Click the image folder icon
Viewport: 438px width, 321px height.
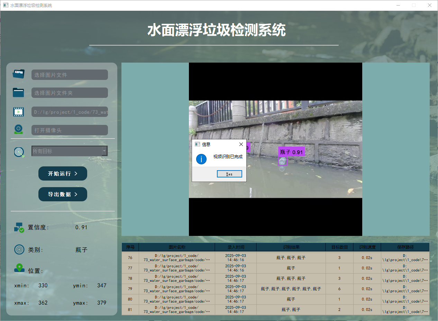pos(18,92)
